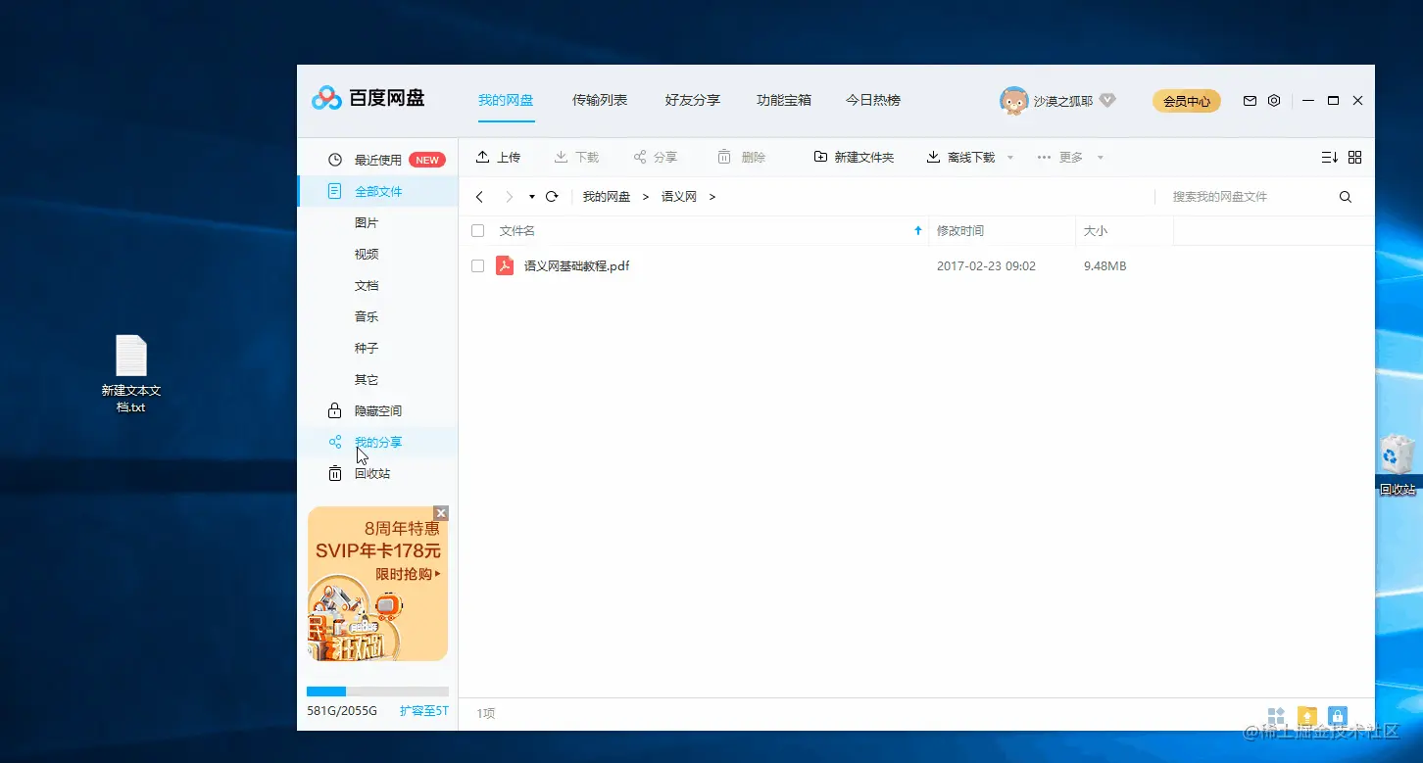Screen dimensions: 1423x763
Task: Click the refresh icon beside the breadcrumb
Action: [x=551, y=196]
